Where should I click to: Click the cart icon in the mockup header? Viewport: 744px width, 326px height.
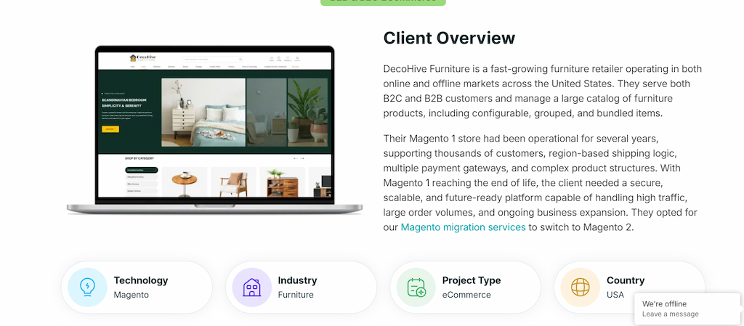tap(297, 58)
